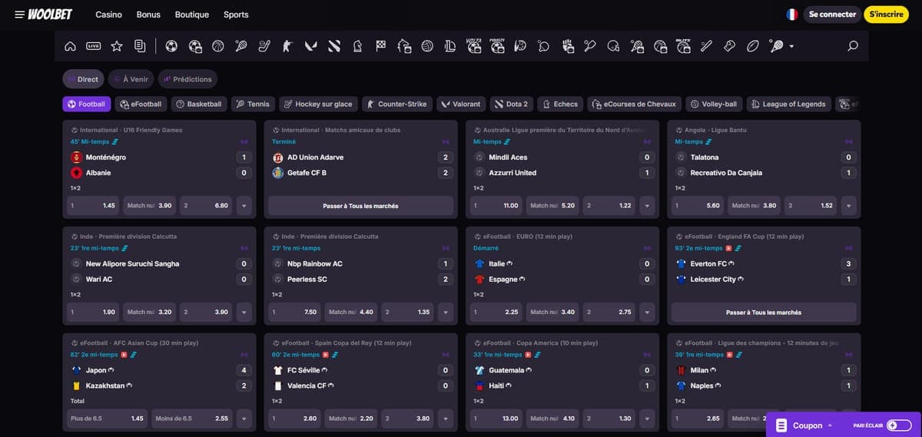This screenshot has width=922, height=437.
Task: Select the chess knight icon
Action: 357,46
